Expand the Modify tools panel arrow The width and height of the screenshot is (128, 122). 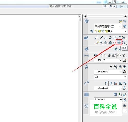coord(126,44)
